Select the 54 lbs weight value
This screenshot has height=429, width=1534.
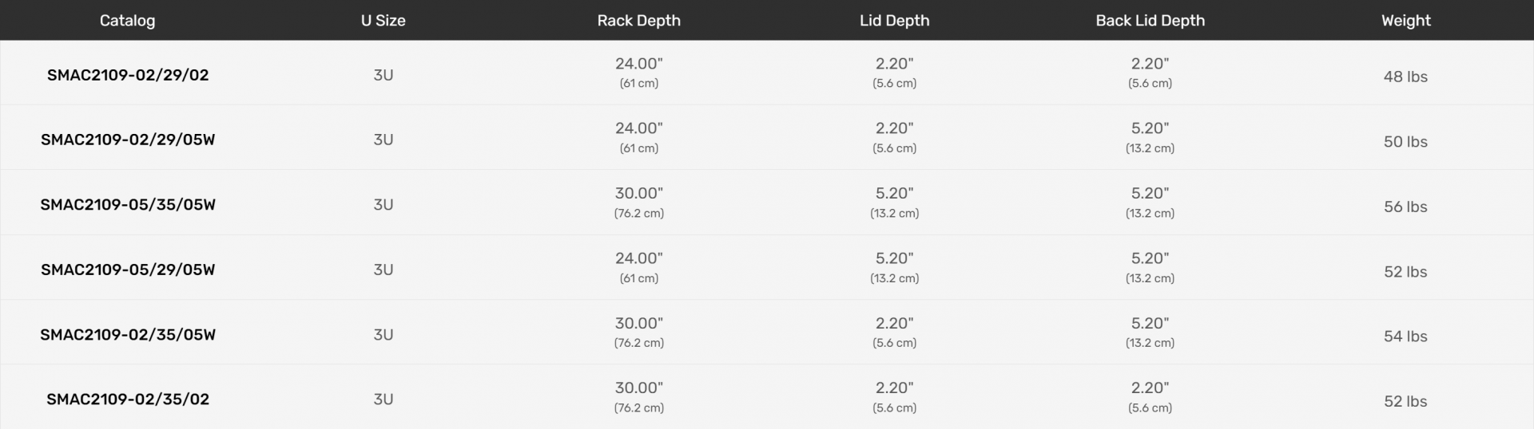pos(1405,337)
